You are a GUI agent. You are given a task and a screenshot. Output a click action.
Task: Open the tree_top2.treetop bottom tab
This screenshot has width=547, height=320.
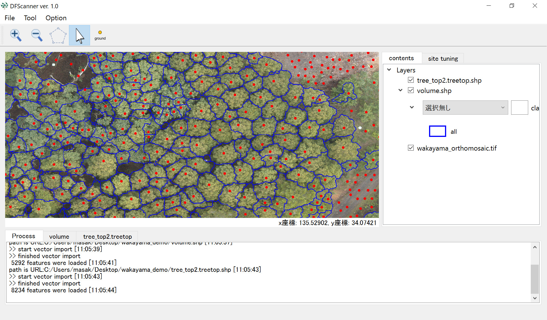pyautogui.click(x=107, y=236)
